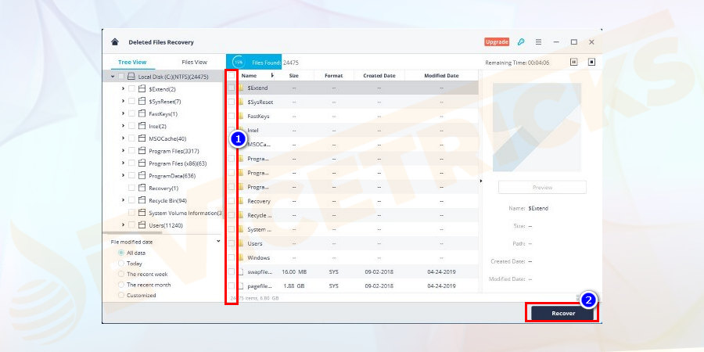Select the Recovery row in file list
The height and width of the screenshot is (352, 704).
pyautogui.click(x=353, y=201)
